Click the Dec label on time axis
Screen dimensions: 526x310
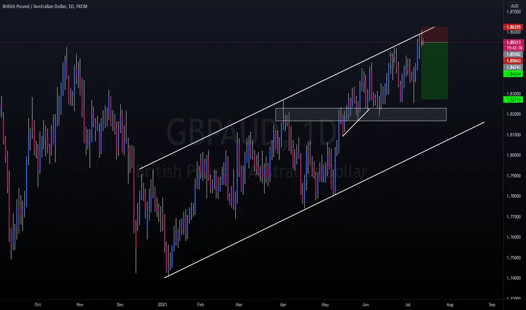(x=120, y=304)
